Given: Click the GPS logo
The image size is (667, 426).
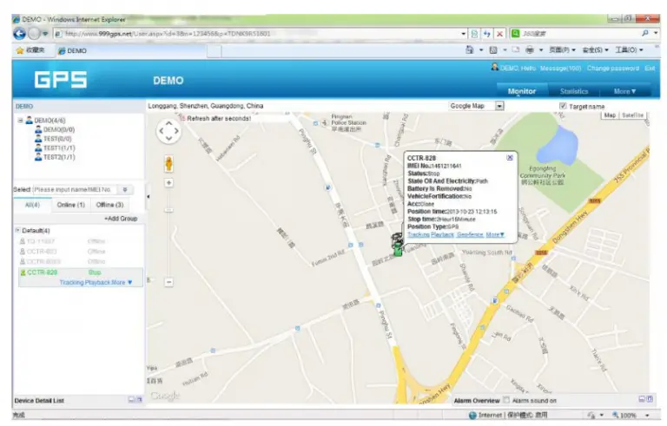Looking at the screenshot, I should pyautogui.click(x=61, y=80).
